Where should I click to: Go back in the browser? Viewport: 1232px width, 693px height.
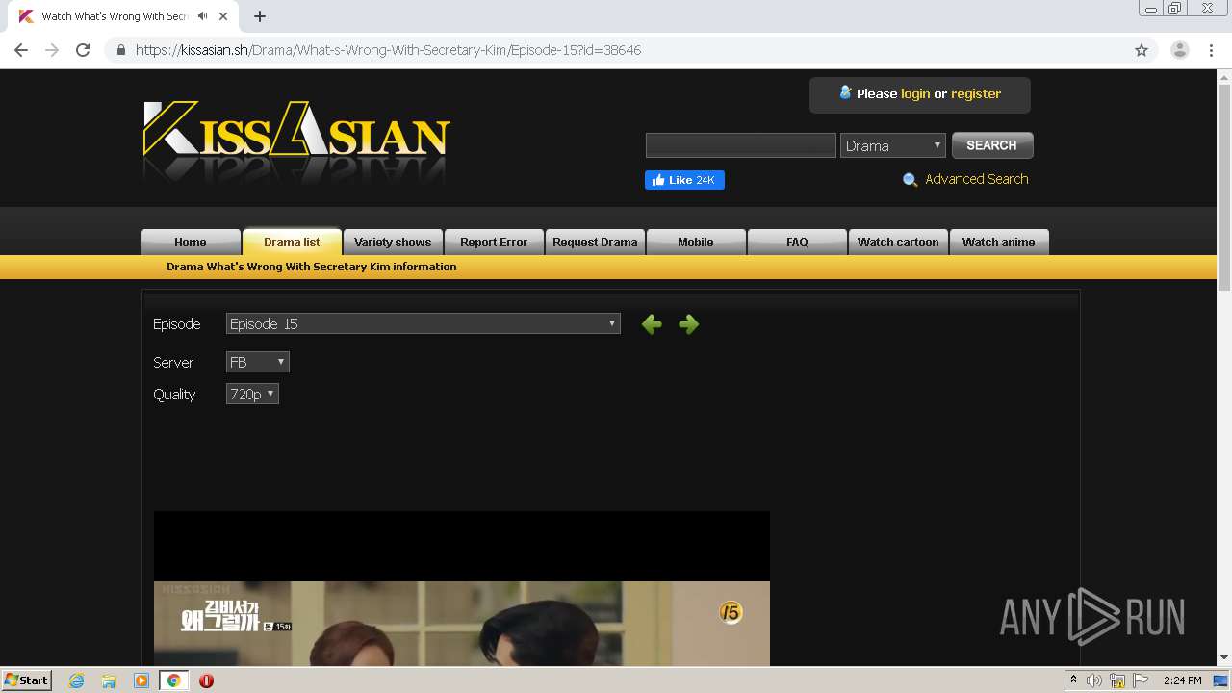[x=21, y=50]
